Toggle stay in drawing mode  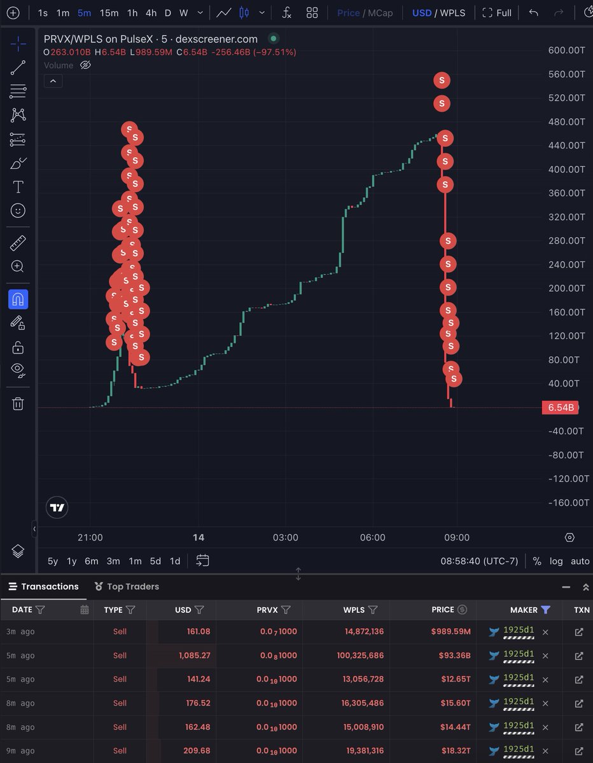click(18, 323)
